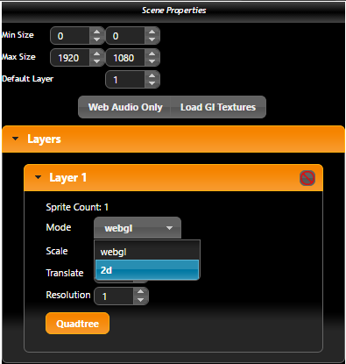
Task: Focus the Max Size 1920 input field
Action: point(70,58)
